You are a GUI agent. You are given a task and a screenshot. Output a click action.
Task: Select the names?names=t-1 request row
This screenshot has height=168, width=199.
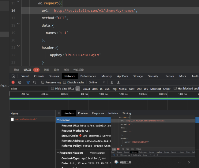(26, 119)
